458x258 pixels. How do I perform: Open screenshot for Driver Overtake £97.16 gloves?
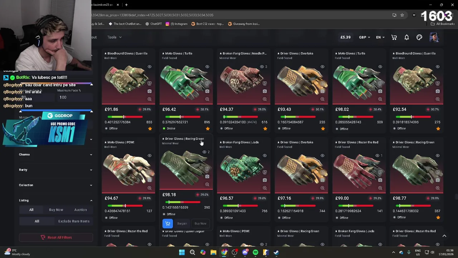[x=322, y=180]
